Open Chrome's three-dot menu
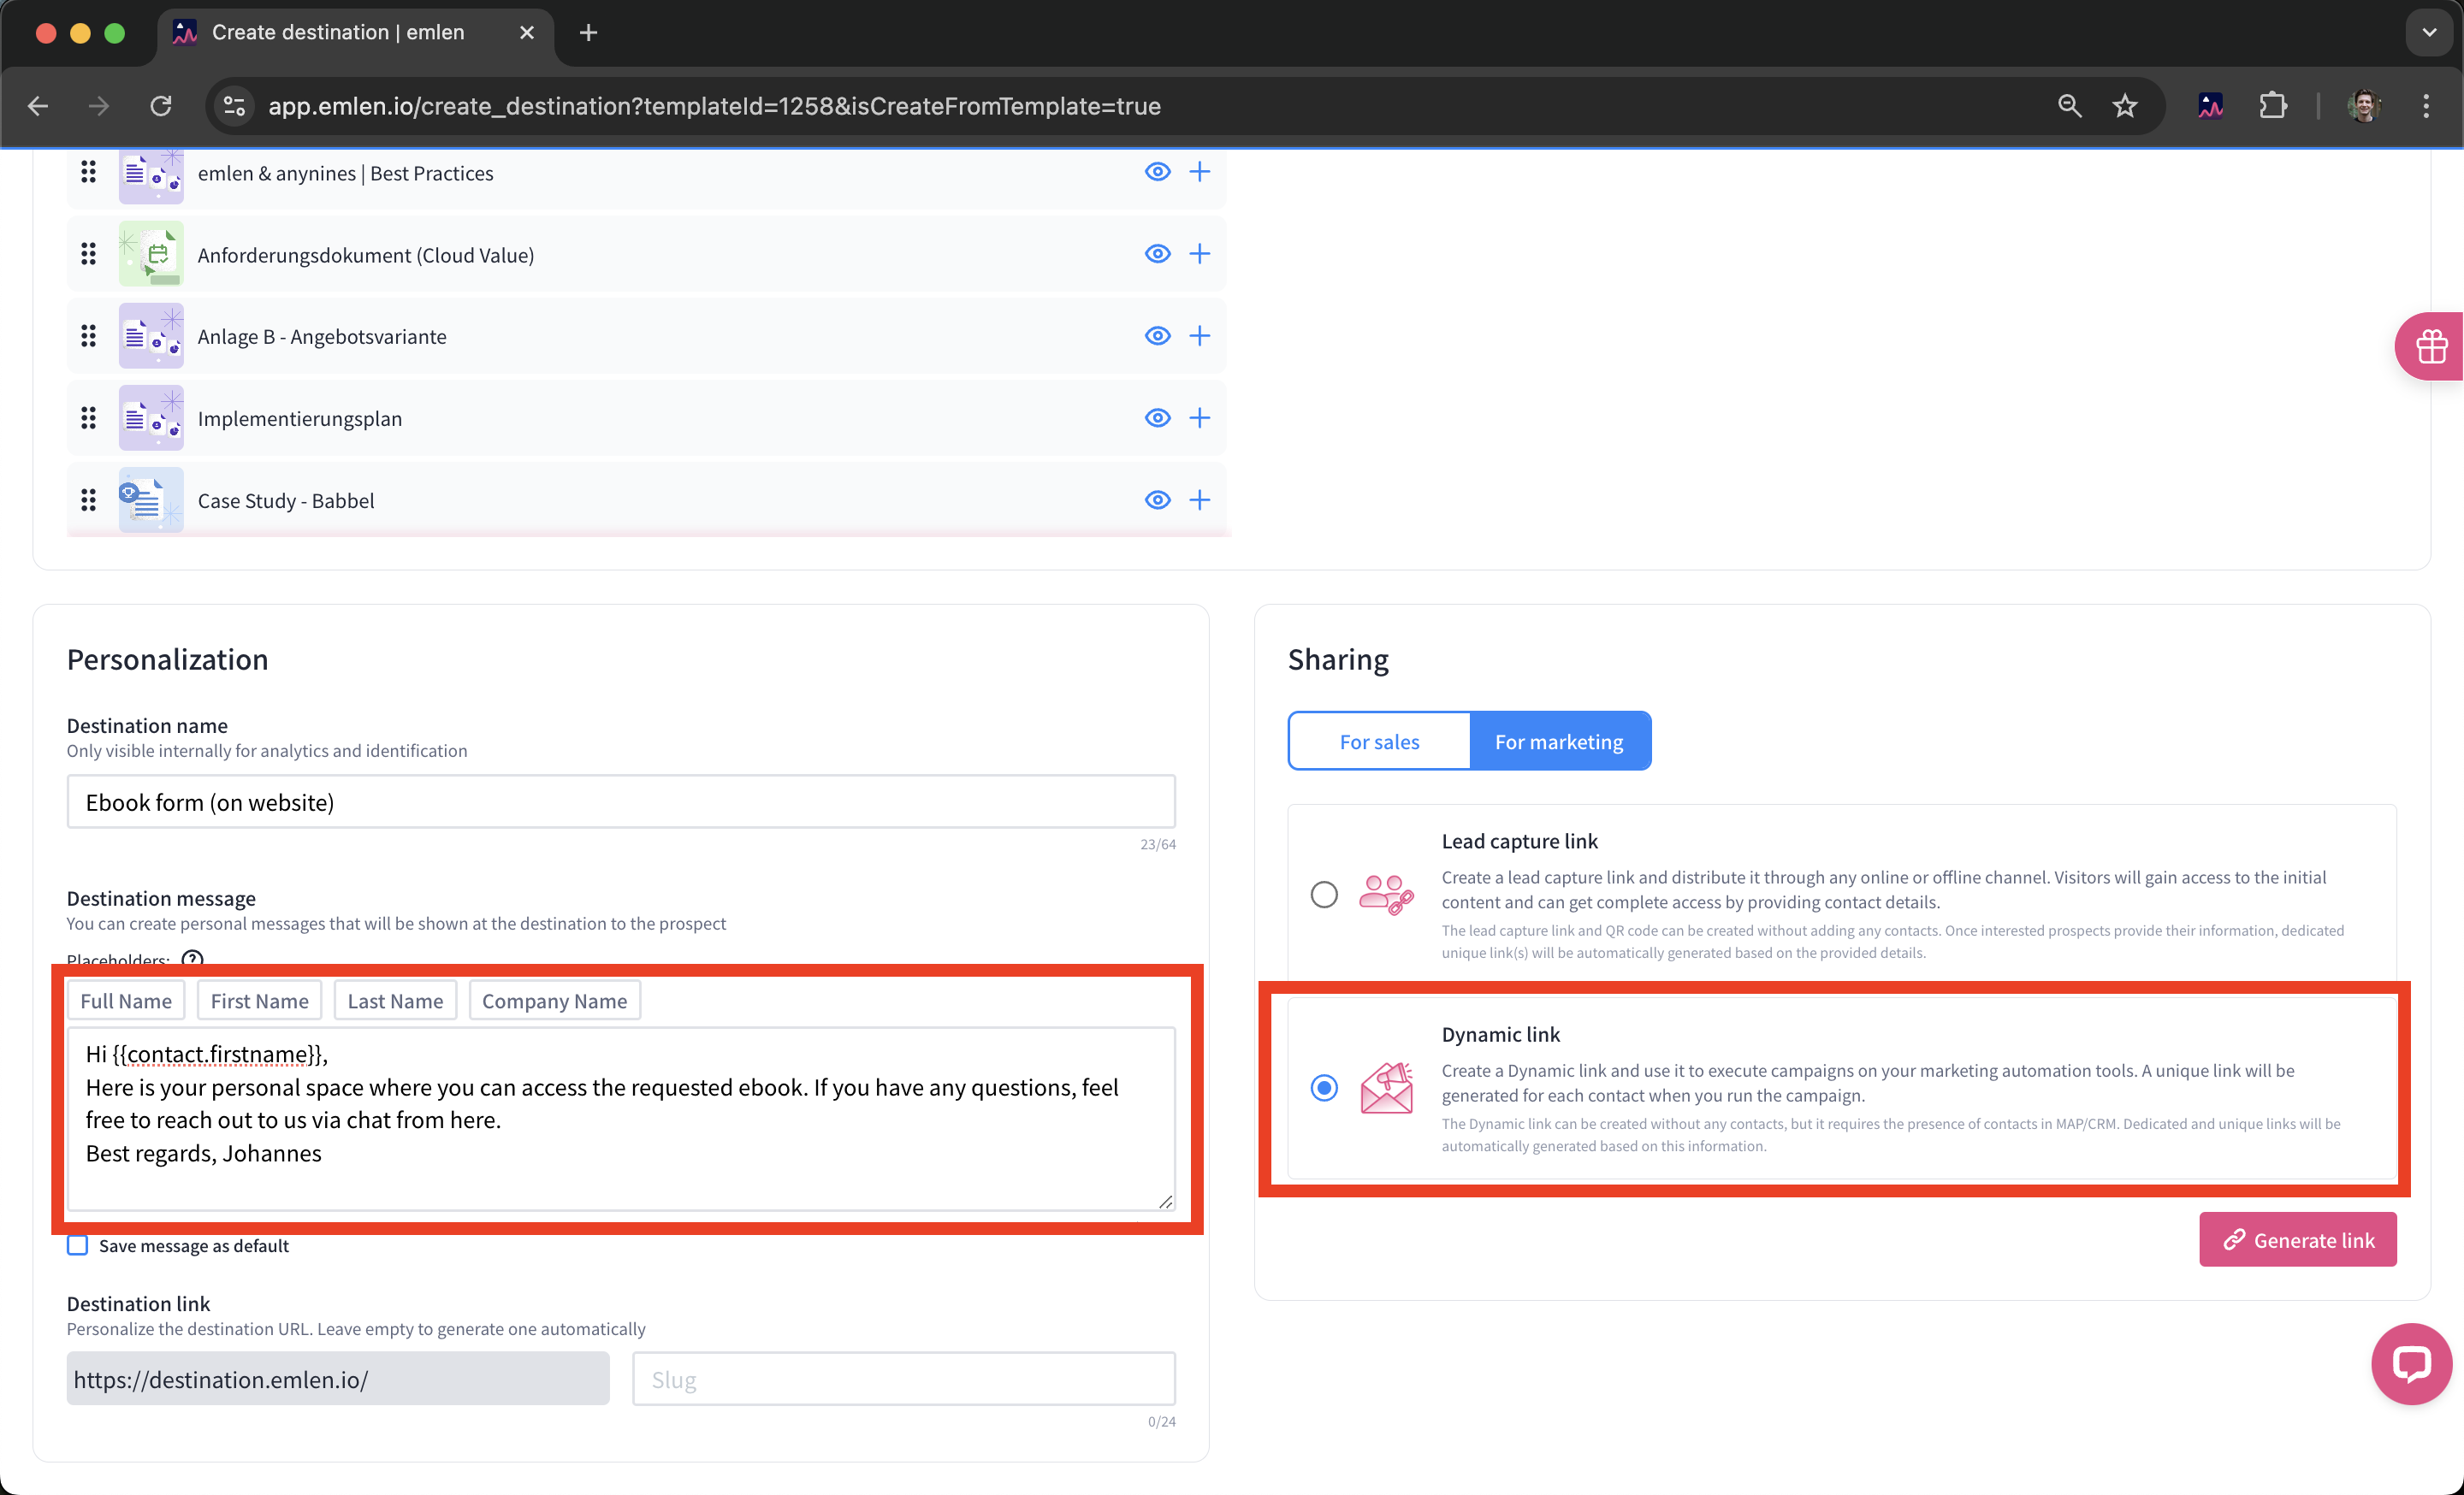 tap(2426, 106)
